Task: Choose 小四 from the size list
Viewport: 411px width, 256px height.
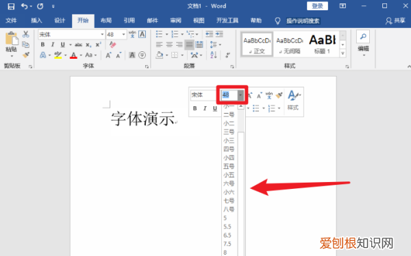Action: 229,157
